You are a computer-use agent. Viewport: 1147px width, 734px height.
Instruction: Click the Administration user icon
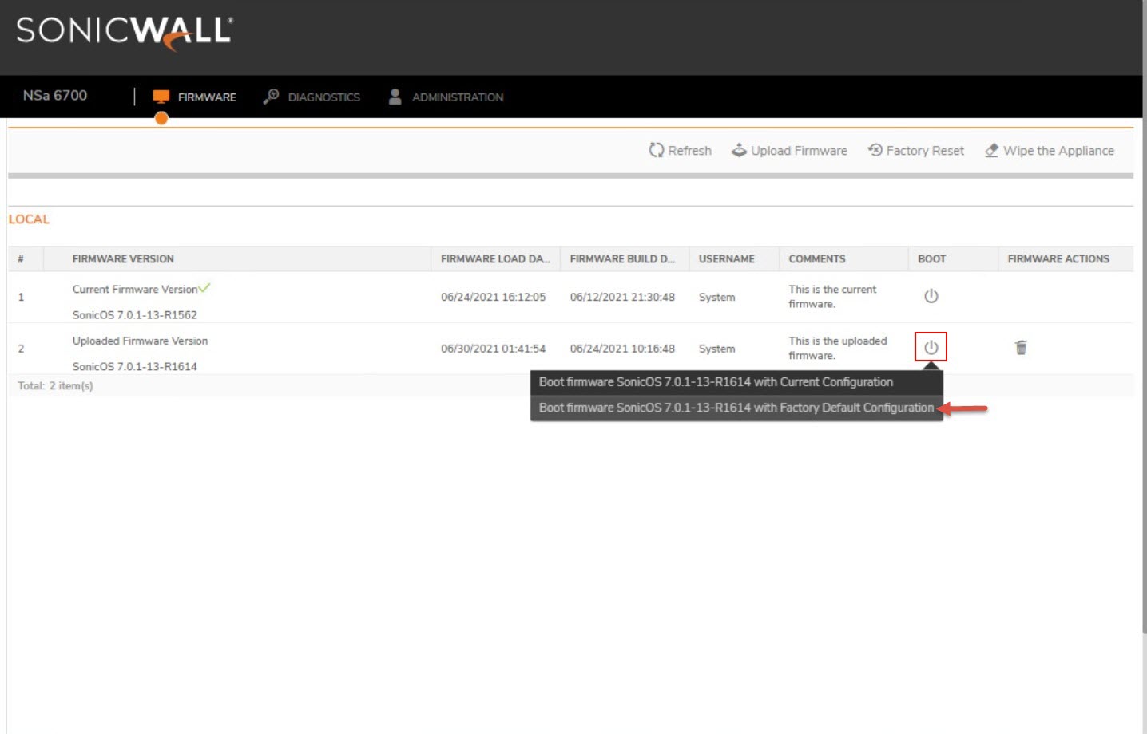tap(395, 97)
